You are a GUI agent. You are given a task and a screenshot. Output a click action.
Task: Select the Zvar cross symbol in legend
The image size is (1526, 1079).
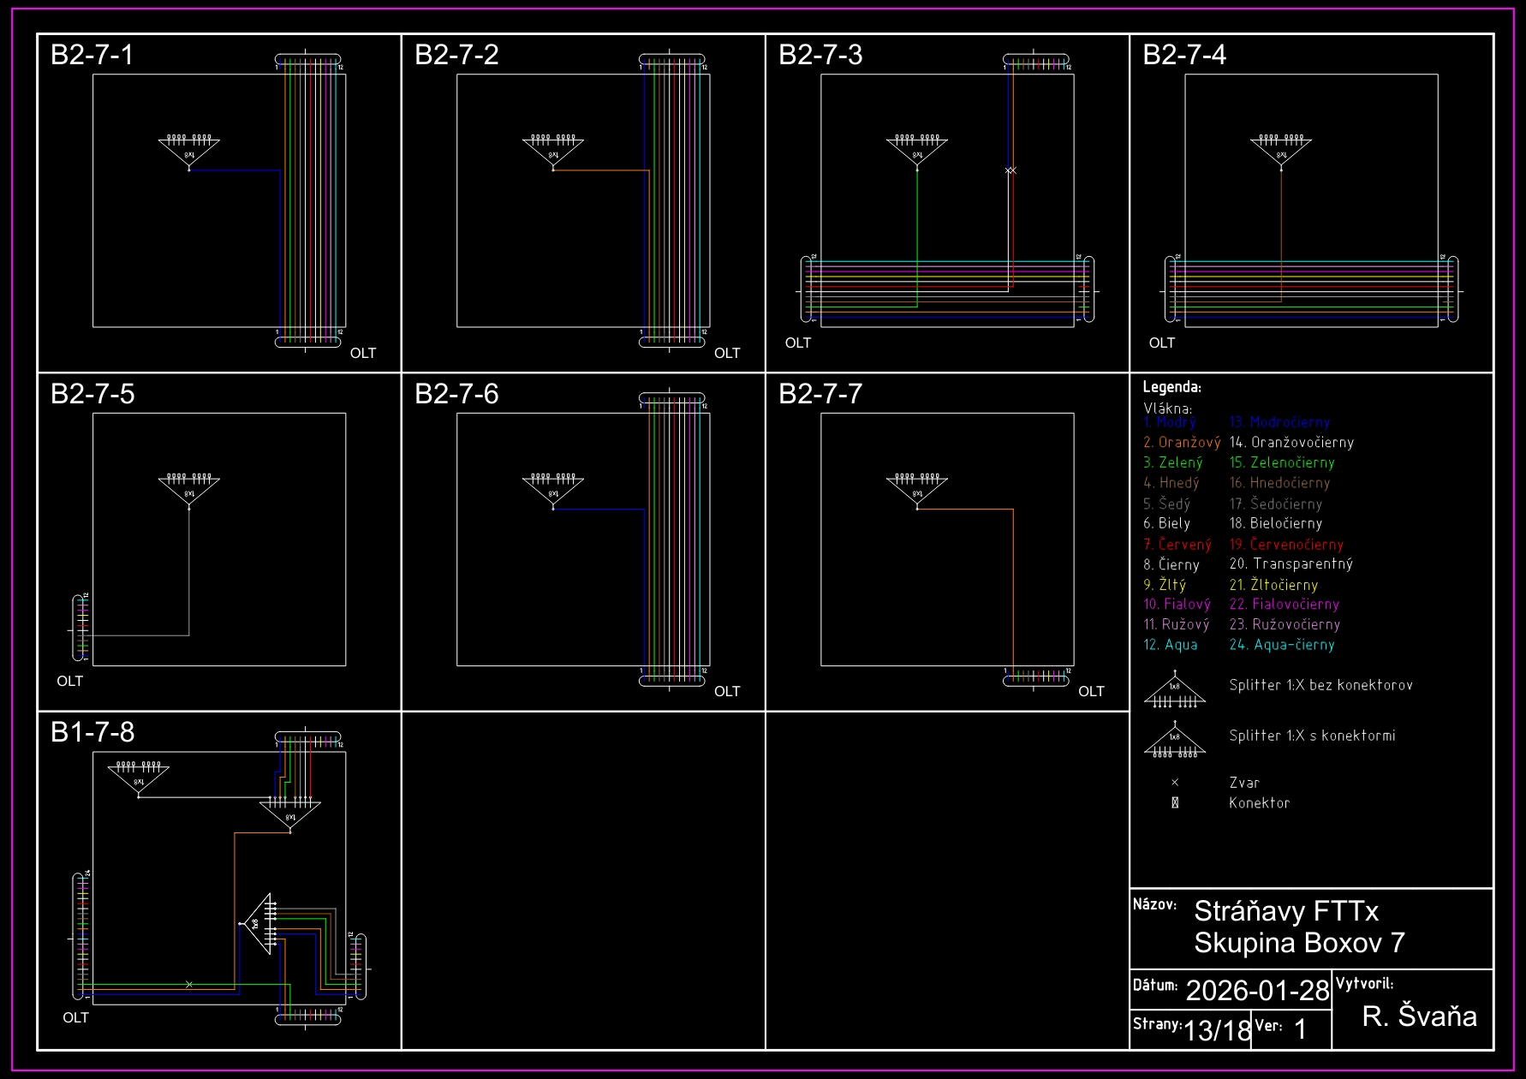click(x=1175, y=783)
